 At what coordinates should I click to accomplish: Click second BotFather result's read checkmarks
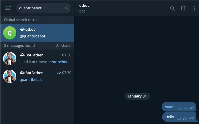coord(59,73)
